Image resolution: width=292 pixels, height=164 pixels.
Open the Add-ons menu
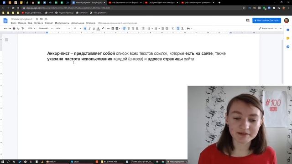[x=78, y=23]
